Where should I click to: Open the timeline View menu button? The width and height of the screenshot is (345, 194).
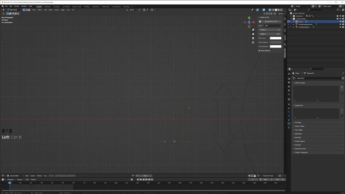click(x=27, y=179)
